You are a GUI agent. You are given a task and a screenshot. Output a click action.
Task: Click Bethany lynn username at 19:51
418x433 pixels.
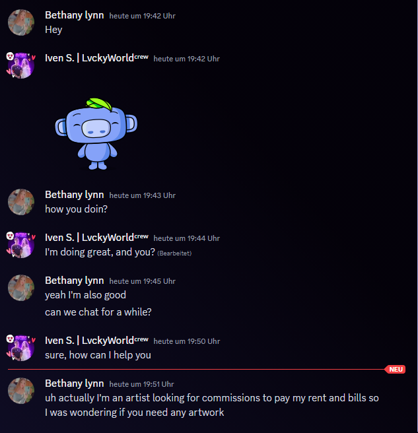click(x=75, y=383)
